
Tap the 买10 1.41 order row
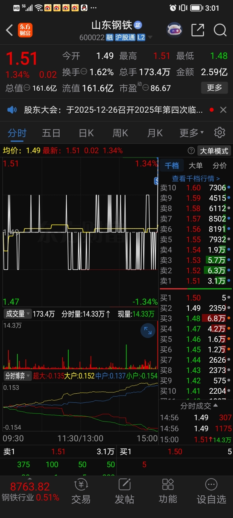click(x=195, y=391)
